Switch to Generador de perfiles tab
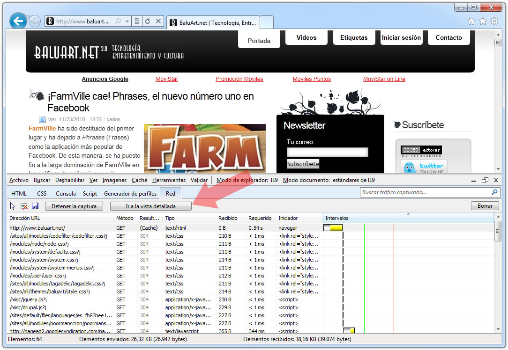The height and width of the screenshot is (350, 508). pyautogui.click(x=130, y=193)
